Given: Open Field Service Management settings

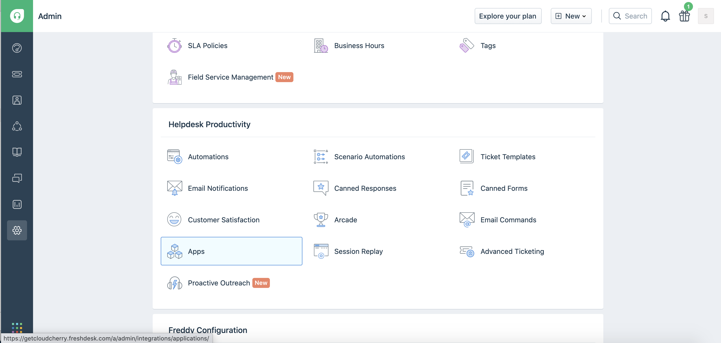Looking at the screenshot, I should pos(230,77).
